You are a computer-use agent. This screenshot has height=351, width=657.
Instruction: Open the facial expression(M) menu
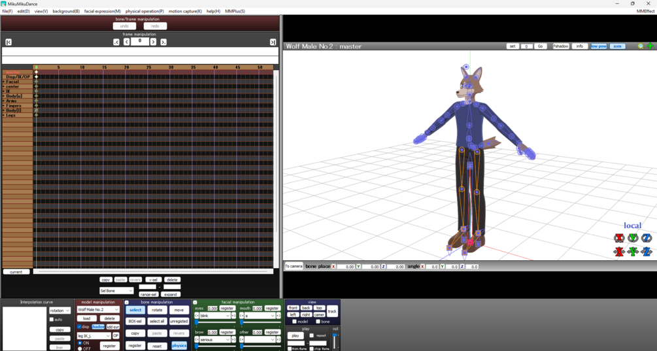click(102, 11)
